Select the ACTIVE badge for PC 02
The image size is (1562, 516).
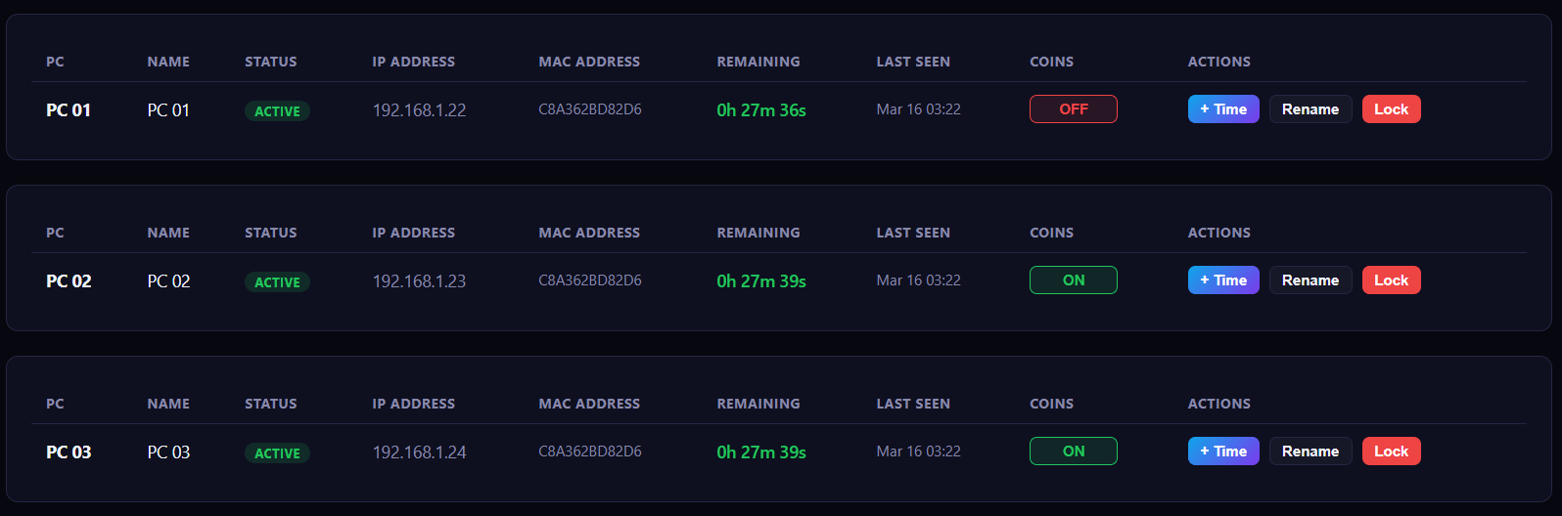coord(277,282)
